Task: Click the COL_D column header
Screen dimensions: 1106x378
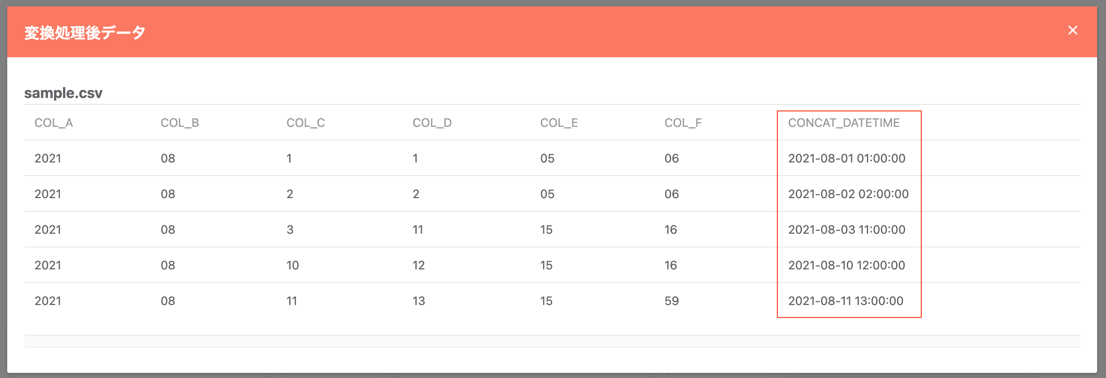Action: (432, 123)
